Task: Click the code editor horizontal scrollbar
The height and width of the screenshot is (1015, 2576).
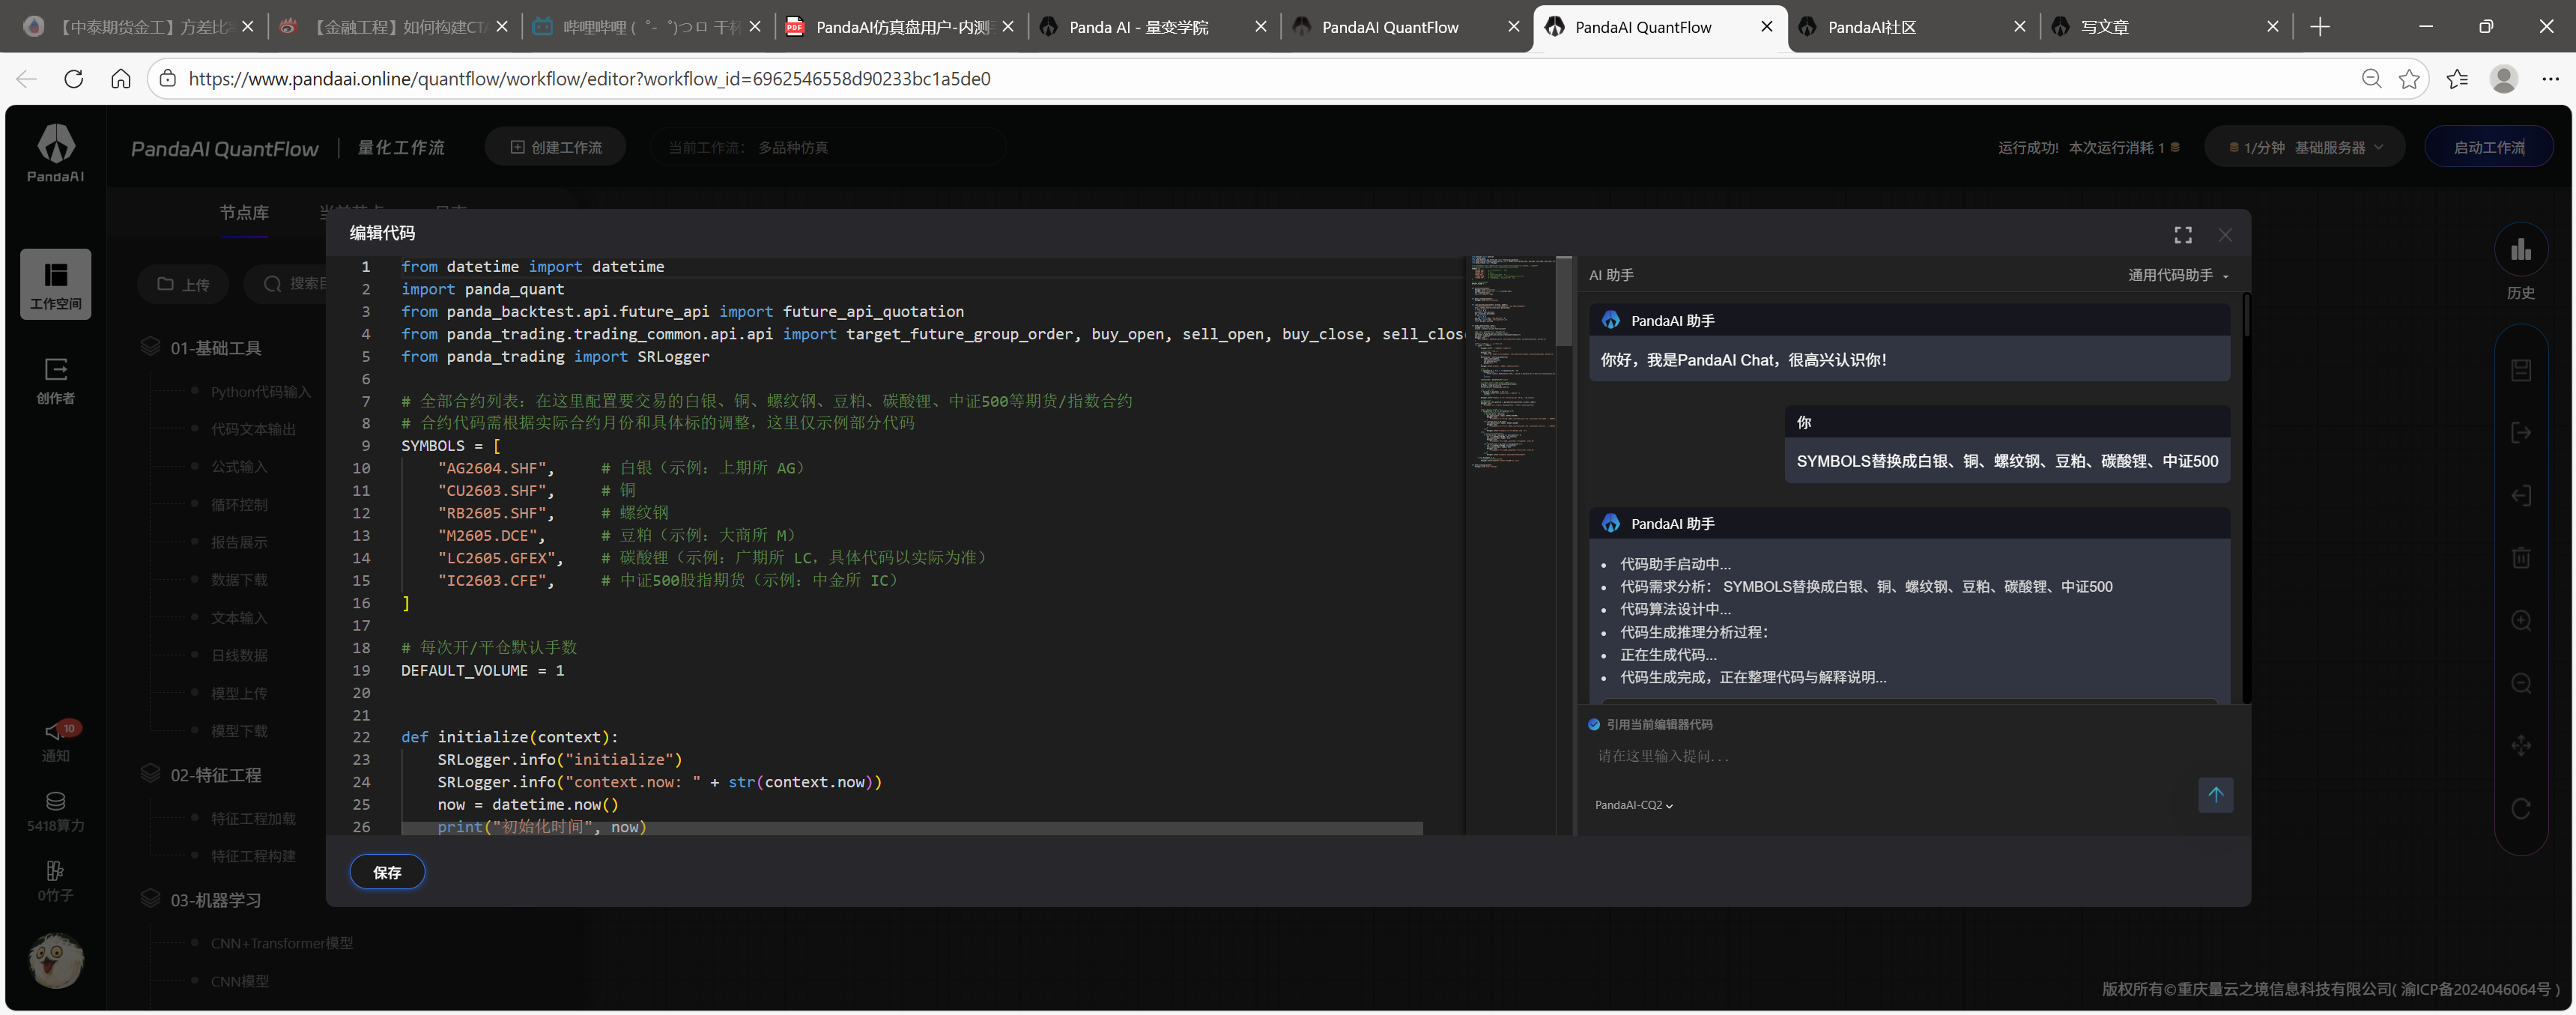Action: click(912, 828)
